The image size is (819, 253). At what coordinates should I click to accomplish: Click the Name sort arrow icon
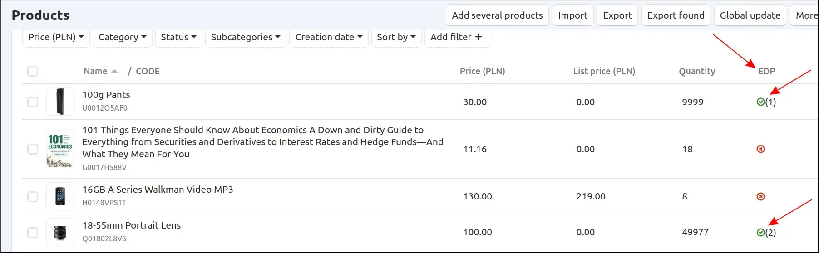pos(114,71)
